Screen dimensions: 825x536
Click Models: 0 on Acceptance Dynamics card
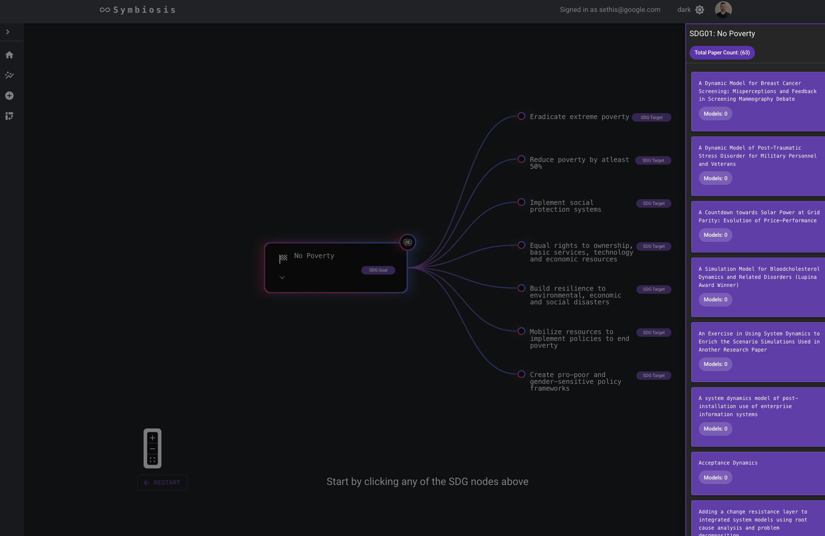(x=715, y=477)
